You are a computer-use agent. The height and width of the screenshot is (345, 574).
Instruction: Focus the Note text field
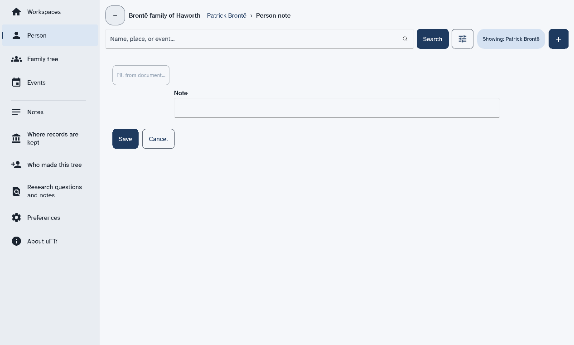tap(337, 108)
